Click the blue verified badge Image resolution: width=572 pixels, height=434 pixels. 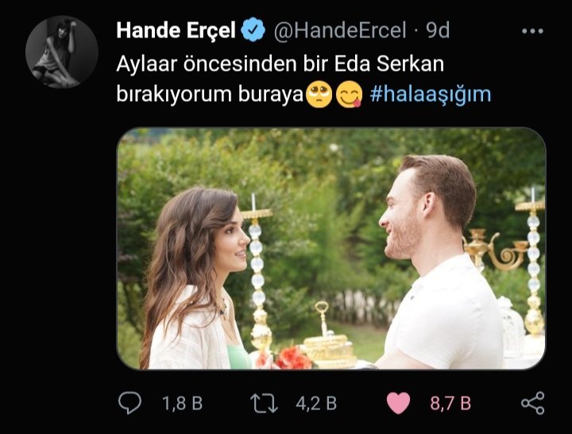(x=253, y=30)
